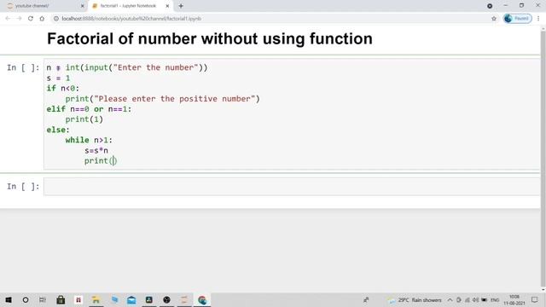546x307 pixels.
Task: Open the battery tray icon
Action: (x=484, y=299)
